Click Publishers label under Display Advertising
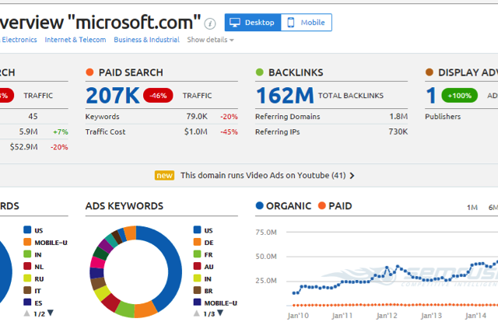The width and height of the screenshot is (498, 336). tap(443, 117)
